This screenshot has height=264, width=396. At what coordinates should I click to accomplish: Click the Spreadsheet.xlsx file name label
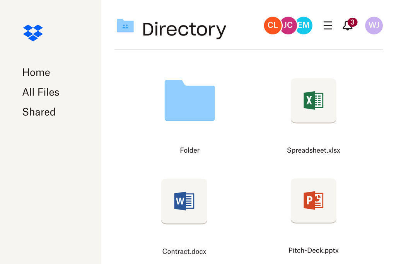tap(313, 150)
